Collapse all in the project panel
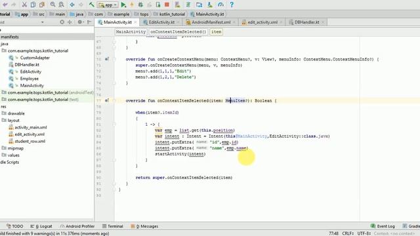Screen dimensions: 420x236 tap(70, 22)
